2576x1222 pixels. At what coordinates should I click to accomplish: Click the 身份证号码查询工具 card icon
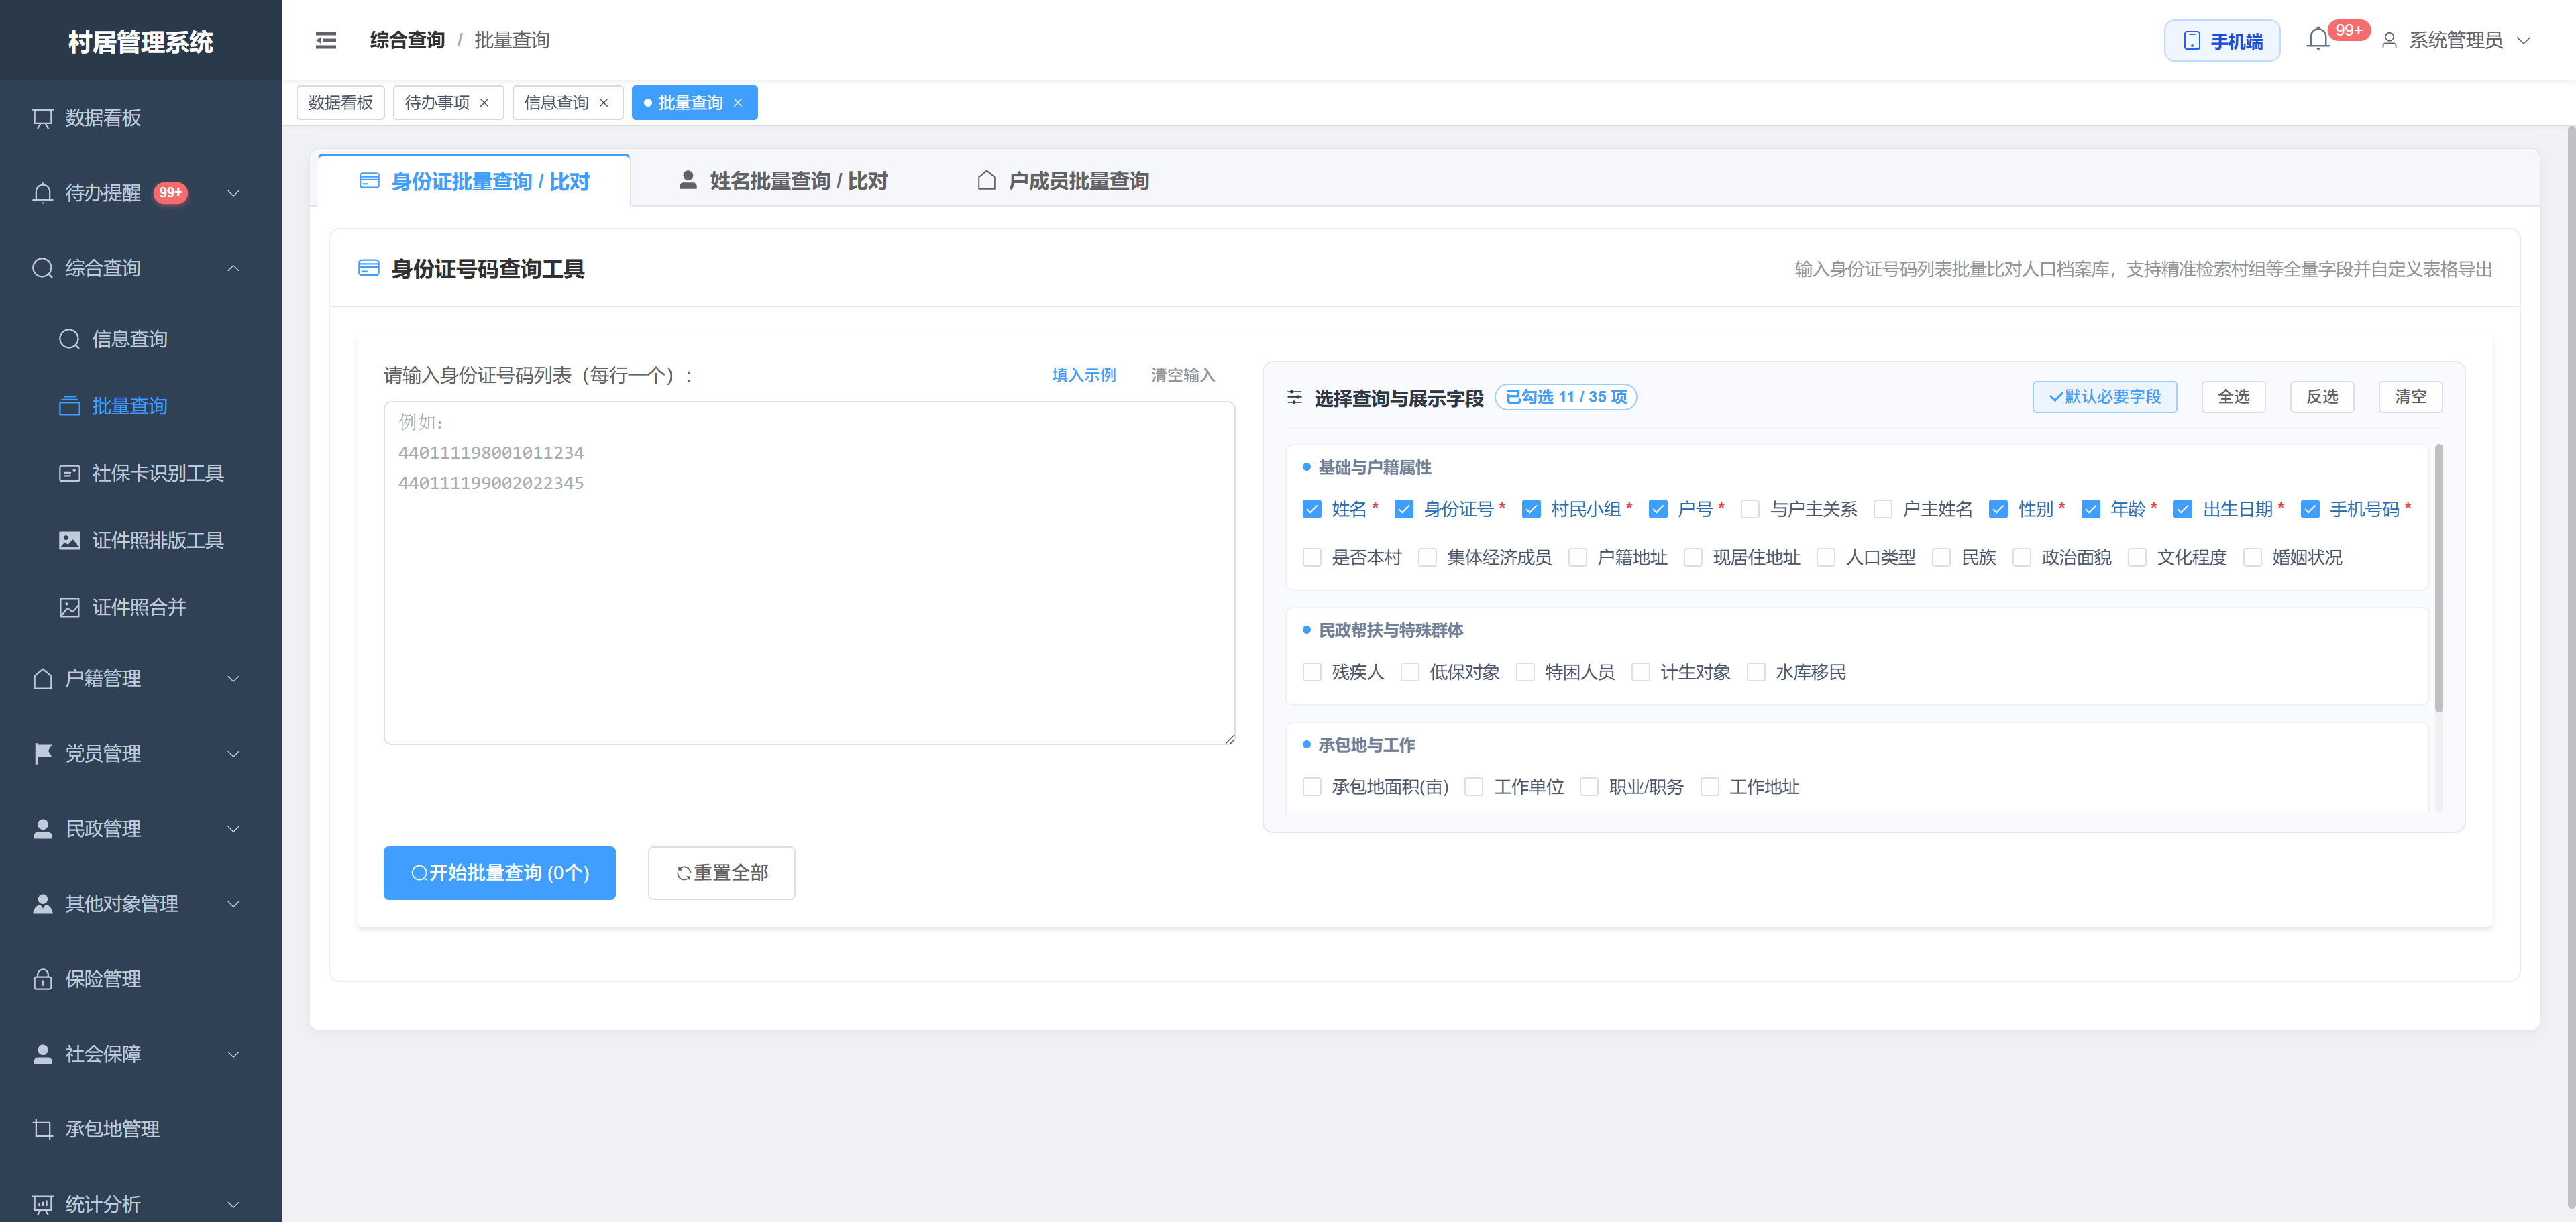pyautogui.click(x=369, y=268)
